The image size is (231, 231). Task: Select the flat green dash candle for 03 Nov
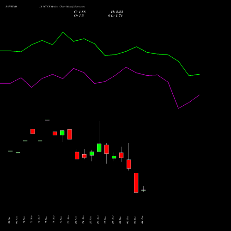click(x=18, y=153)
